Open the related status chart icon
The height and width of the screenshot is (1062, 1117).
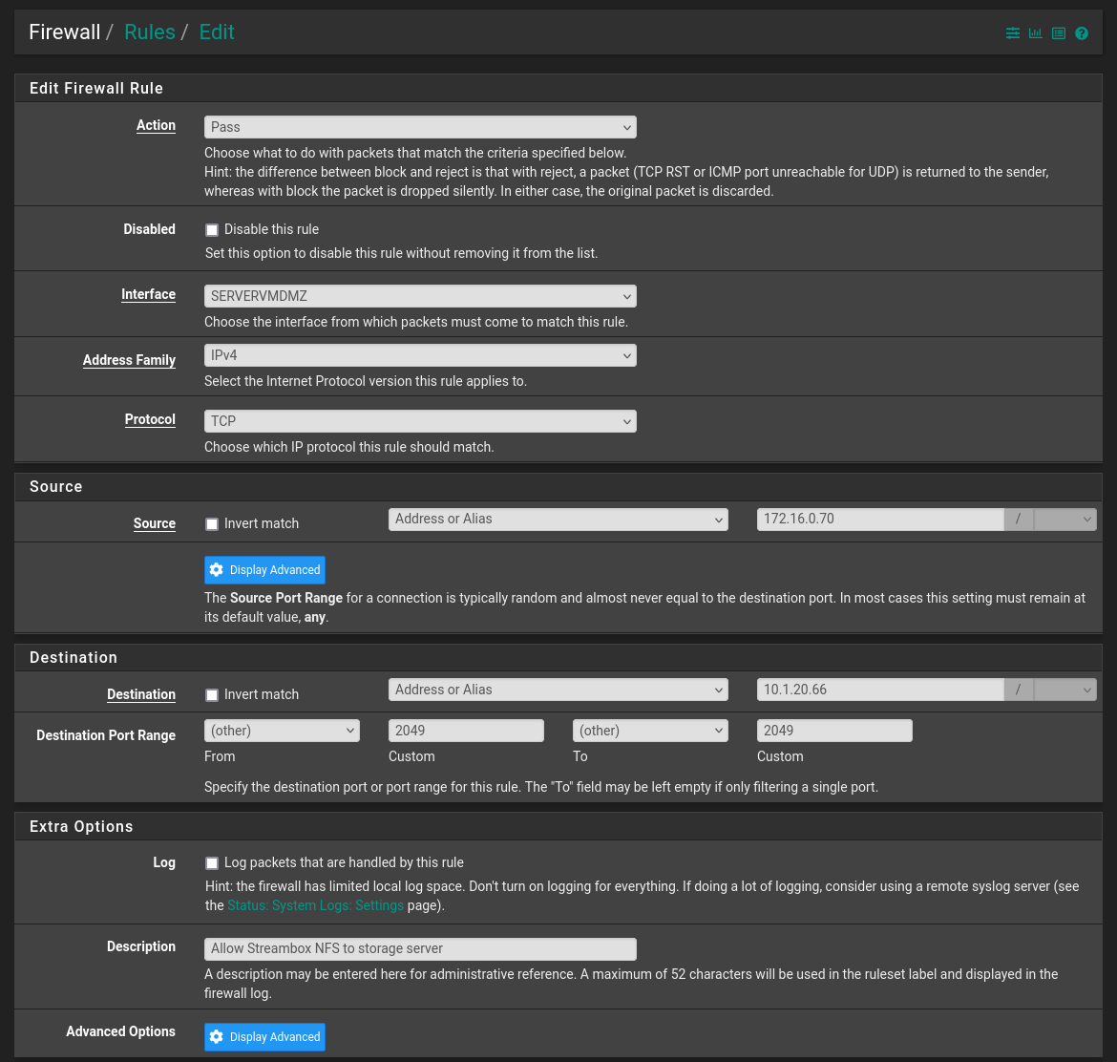click(x=1035, y=32)
